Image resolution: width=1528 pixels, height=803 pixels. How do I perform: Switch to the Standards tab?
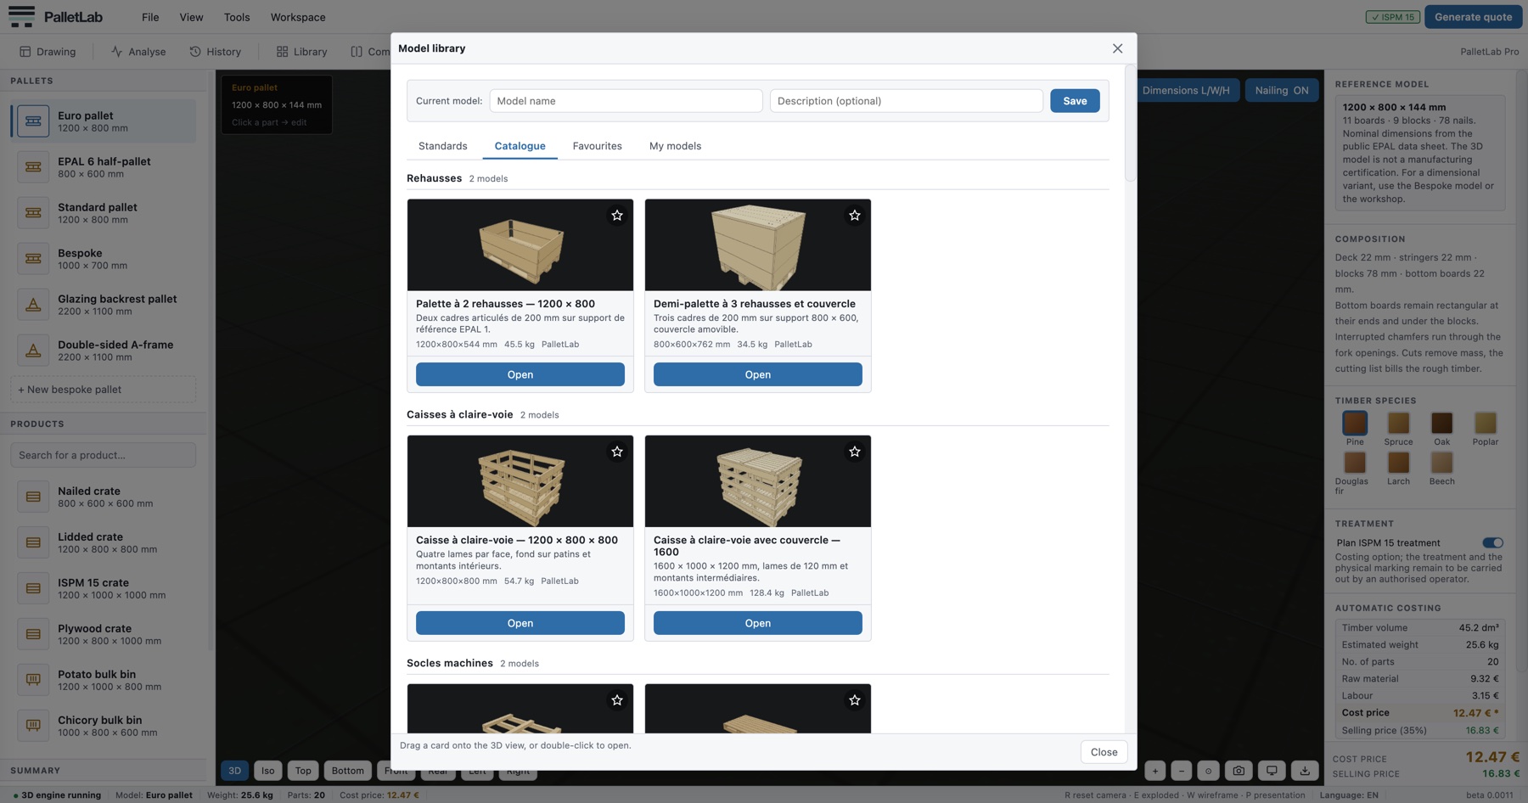click(x=443, y=146)
